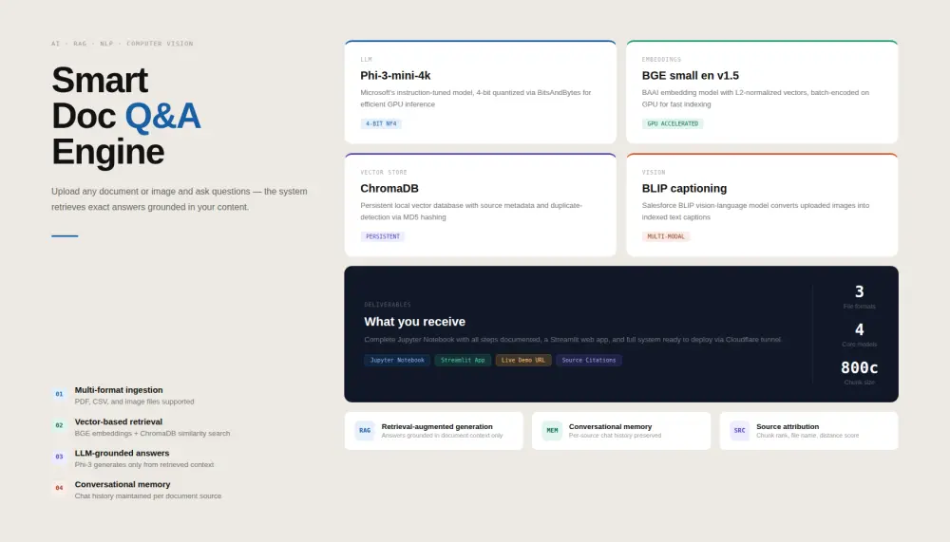Screen dimensions: 950x542
Task: Click the Retrieval-augmented generation title
Action: pyautogui.click(x=437, y=426)
